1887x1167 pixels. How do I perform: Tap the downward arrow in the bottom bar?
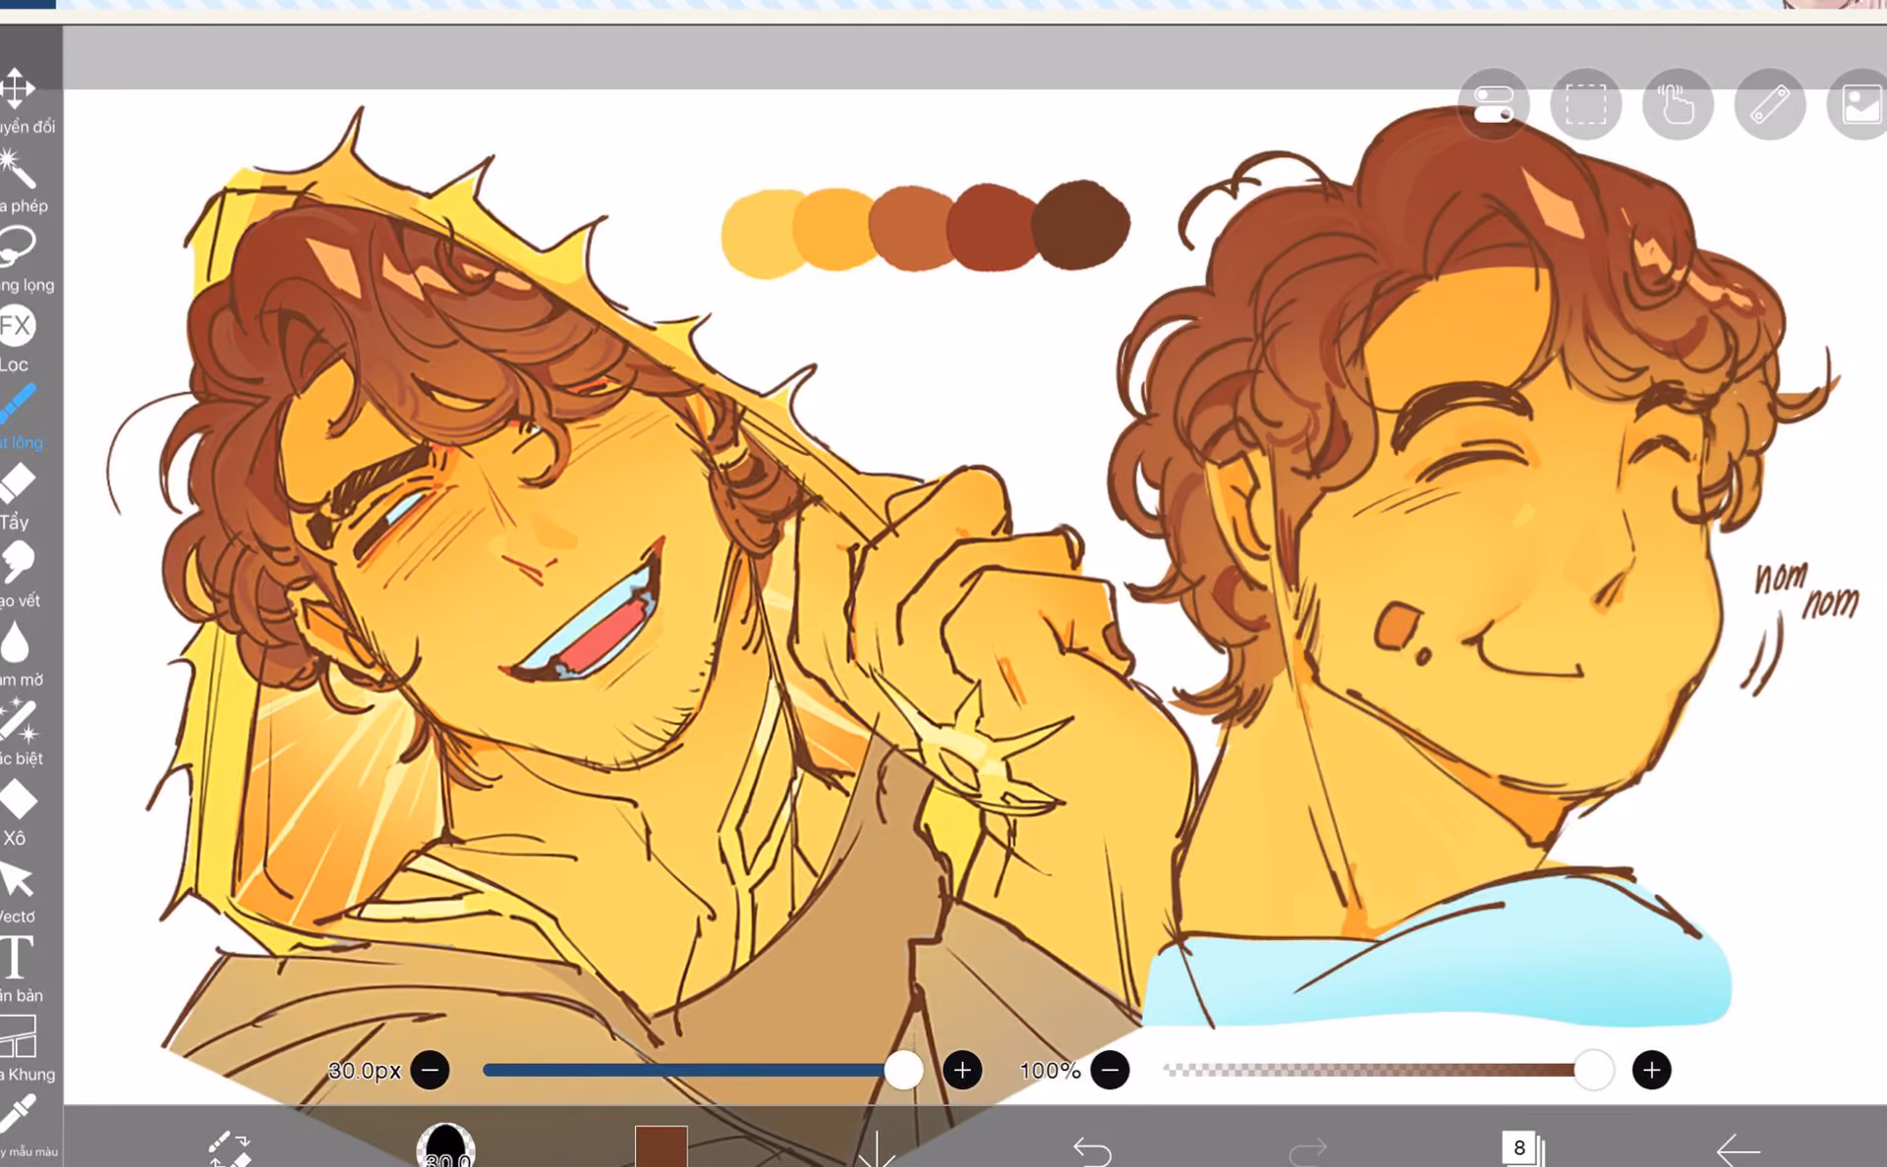coord(876,1148)
